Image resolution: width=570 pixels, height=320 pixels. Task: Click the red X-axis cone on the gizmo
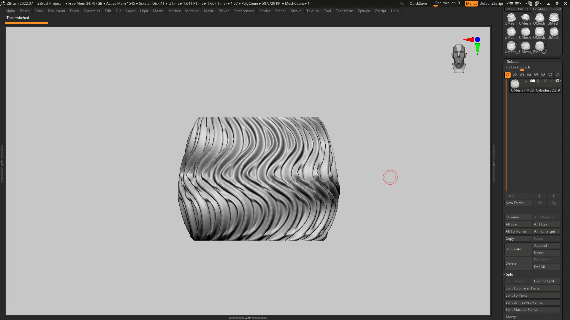[x=469, y=39]
